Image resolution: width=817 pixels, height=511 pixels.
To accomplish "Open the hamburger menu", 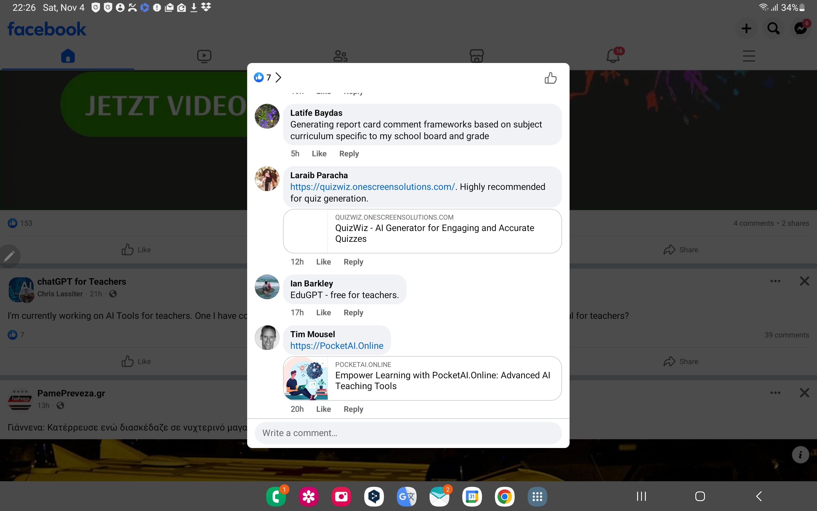I will coord(749,56).
